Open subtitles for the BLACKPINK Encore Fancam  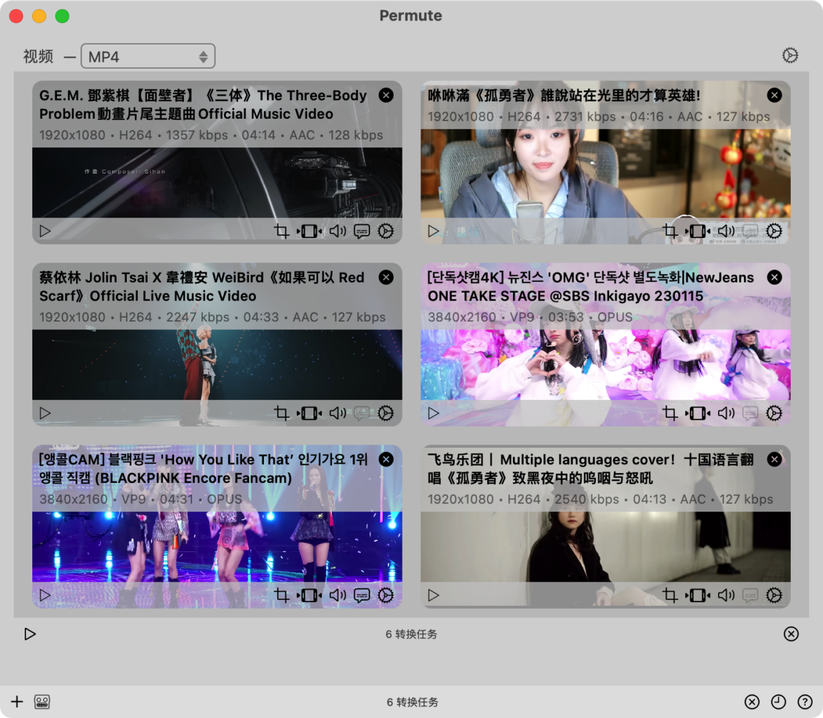pos(361,595)
